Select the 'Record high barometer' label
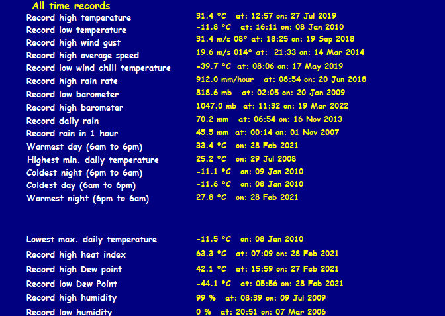 click(x=75, y=108)
